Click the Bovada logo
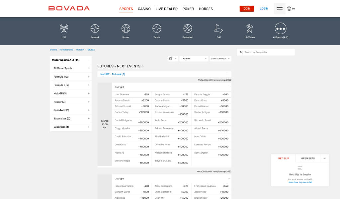Viewport: 340px width, 199px height. (x=69, y=8)
